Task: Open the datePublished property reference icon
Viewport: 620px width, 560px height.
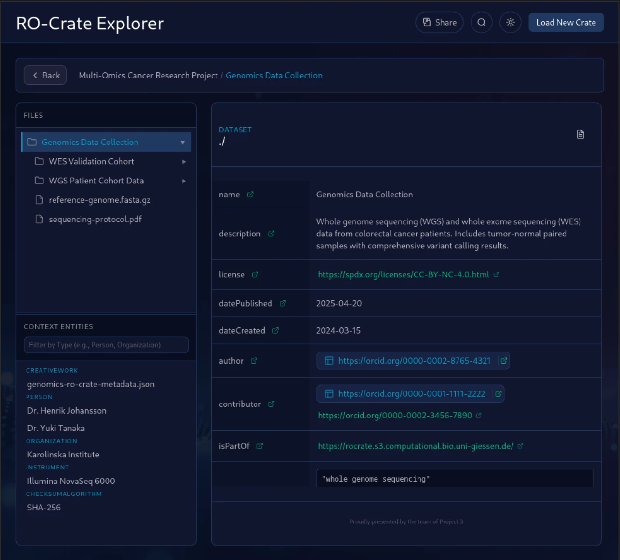Action: tap(282, 303)
